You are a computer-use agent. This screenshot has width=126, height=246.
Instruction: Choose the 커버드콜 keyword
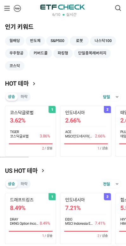41,53
